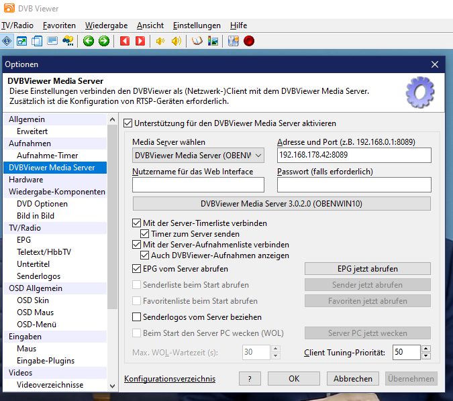Raise volume with large speaker icon

(177, 41)
